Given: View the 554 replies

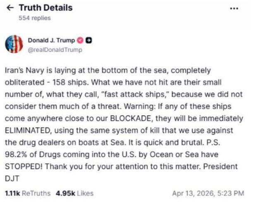Looking at the screenshot, I should pyautogui.click(x=35, y=18).
